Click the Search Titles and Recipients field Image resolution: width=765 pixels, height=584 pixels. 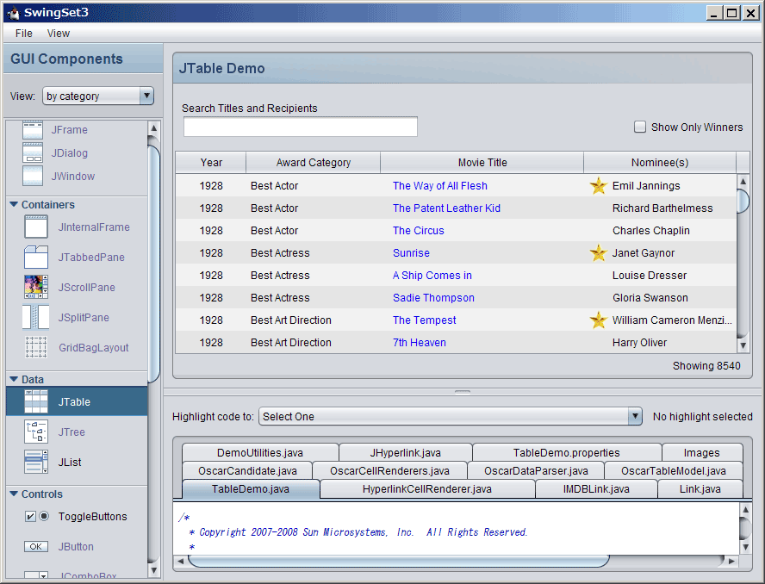point(301,127)
